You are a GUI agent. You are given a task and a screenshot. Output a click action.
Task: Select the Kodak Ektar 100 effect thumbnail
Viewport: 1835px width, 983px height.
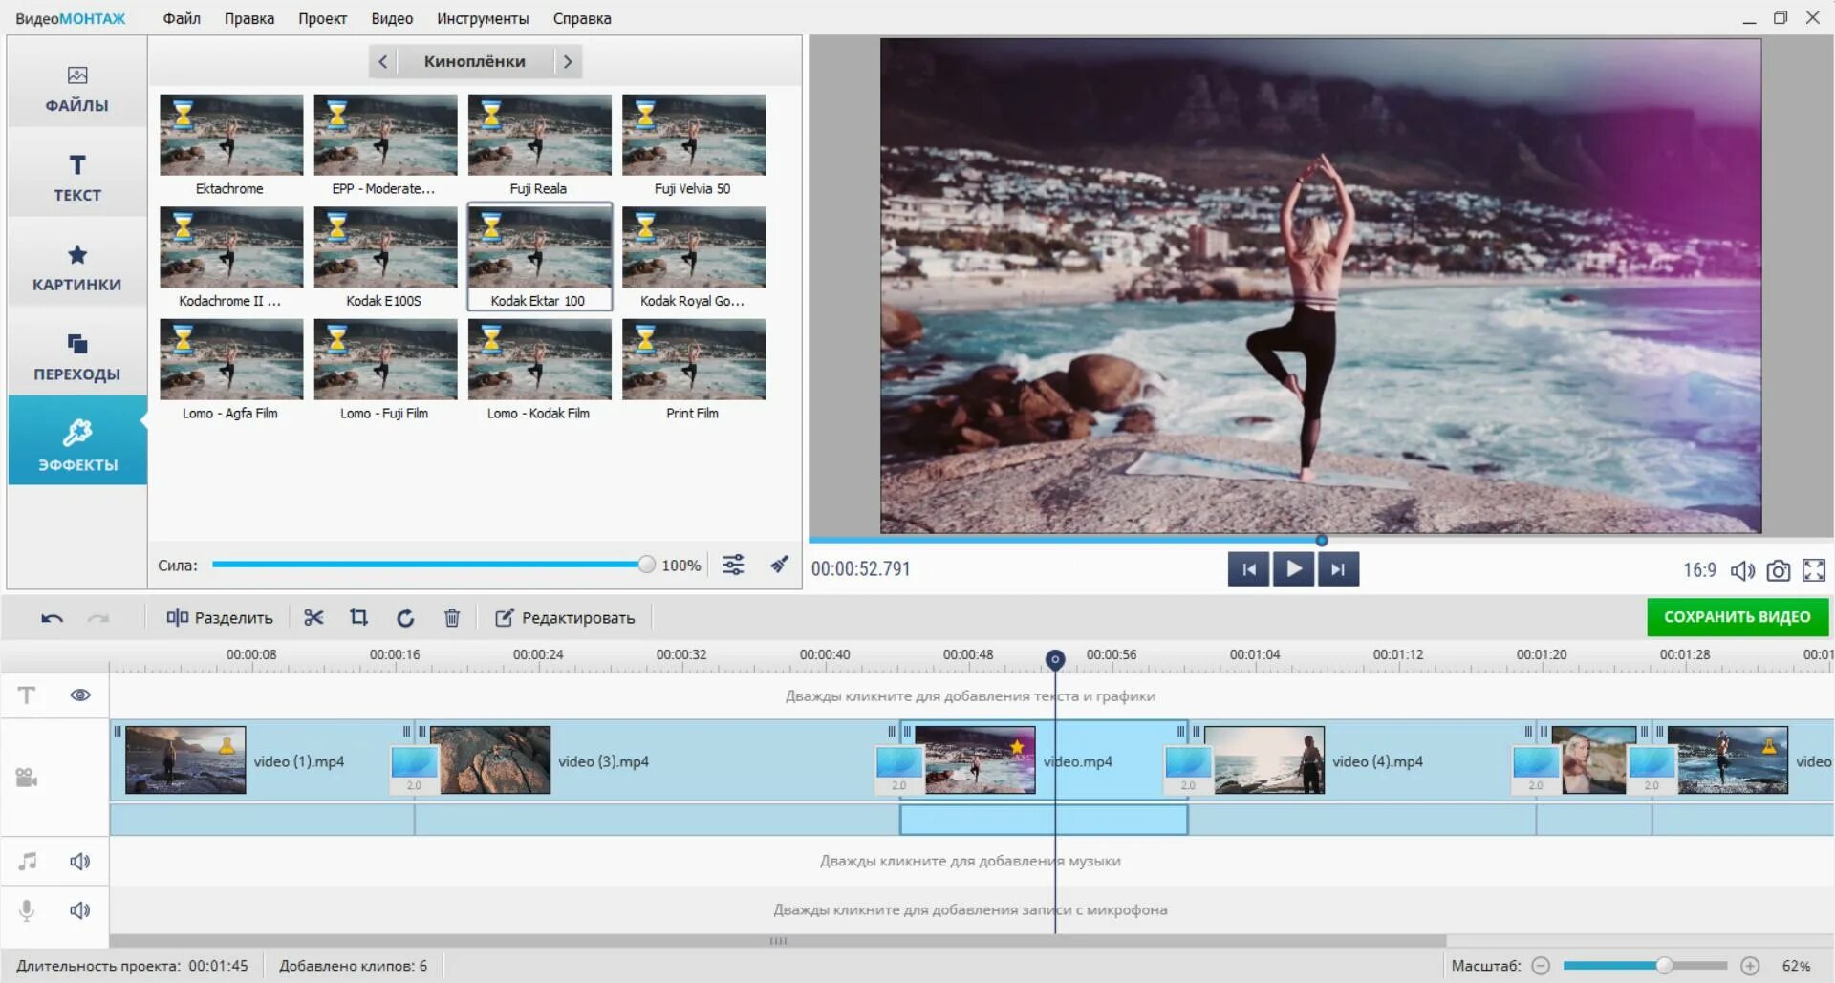(539, 247)
